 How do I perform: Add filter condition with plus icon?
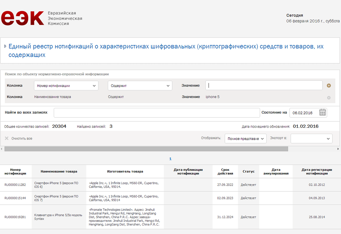[329, 86]
